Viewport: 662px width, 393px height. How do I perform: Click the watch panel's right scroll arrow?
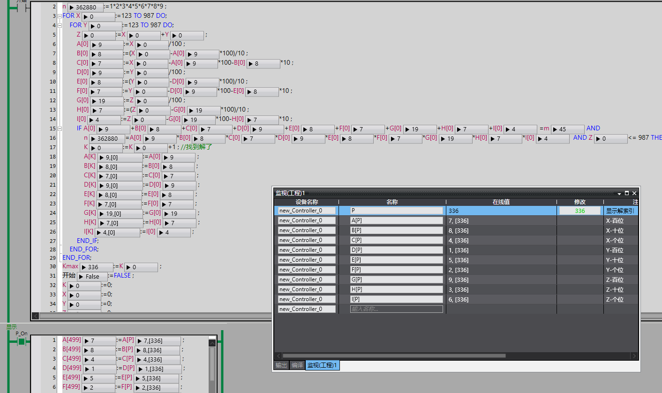click(x=634, y=356)
